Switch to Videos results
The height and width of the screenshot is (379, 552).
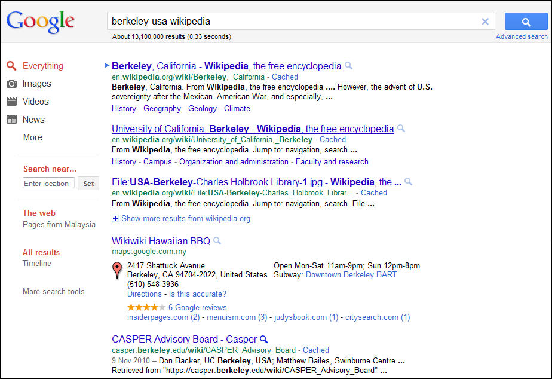36,102
